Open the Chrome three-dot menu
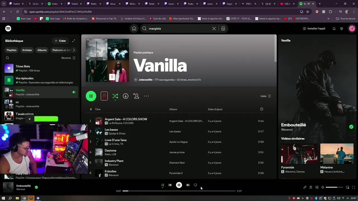The image size is (358, 201). click(x=353, y=12)
